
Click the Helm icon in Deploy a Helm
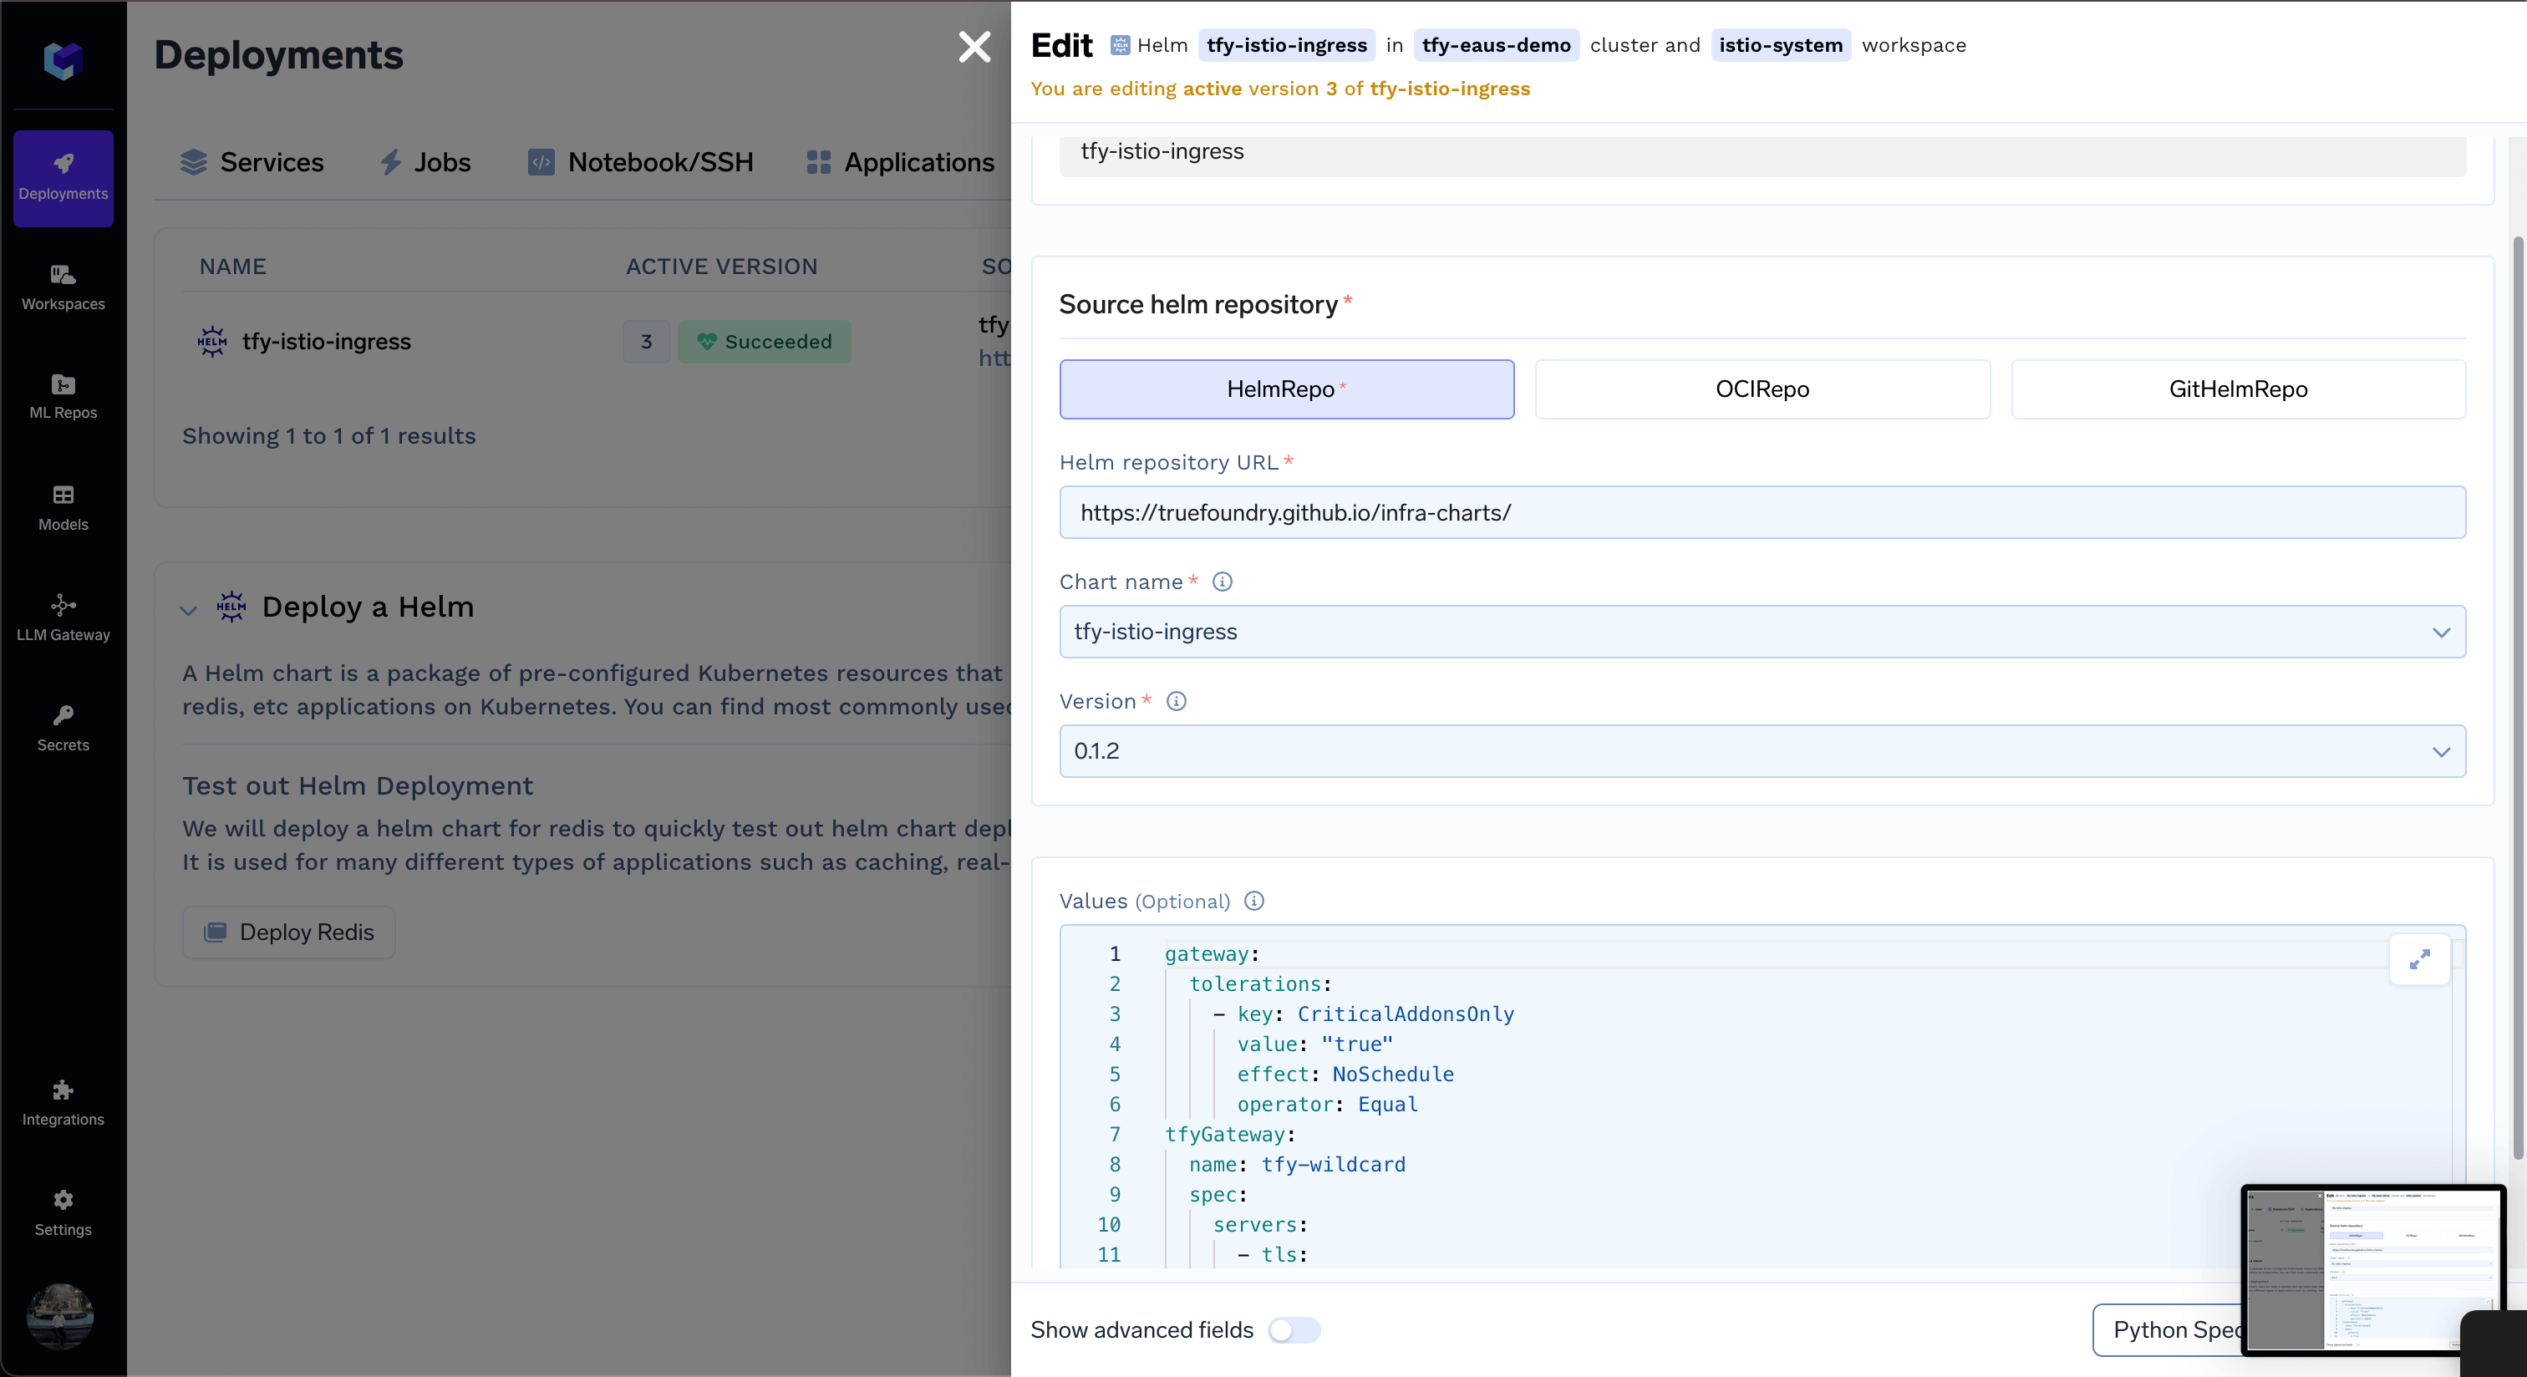click(231, 606)
